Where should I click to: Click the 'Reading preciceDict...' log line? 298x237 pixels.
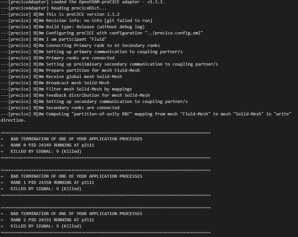click(x=53, y=8)
